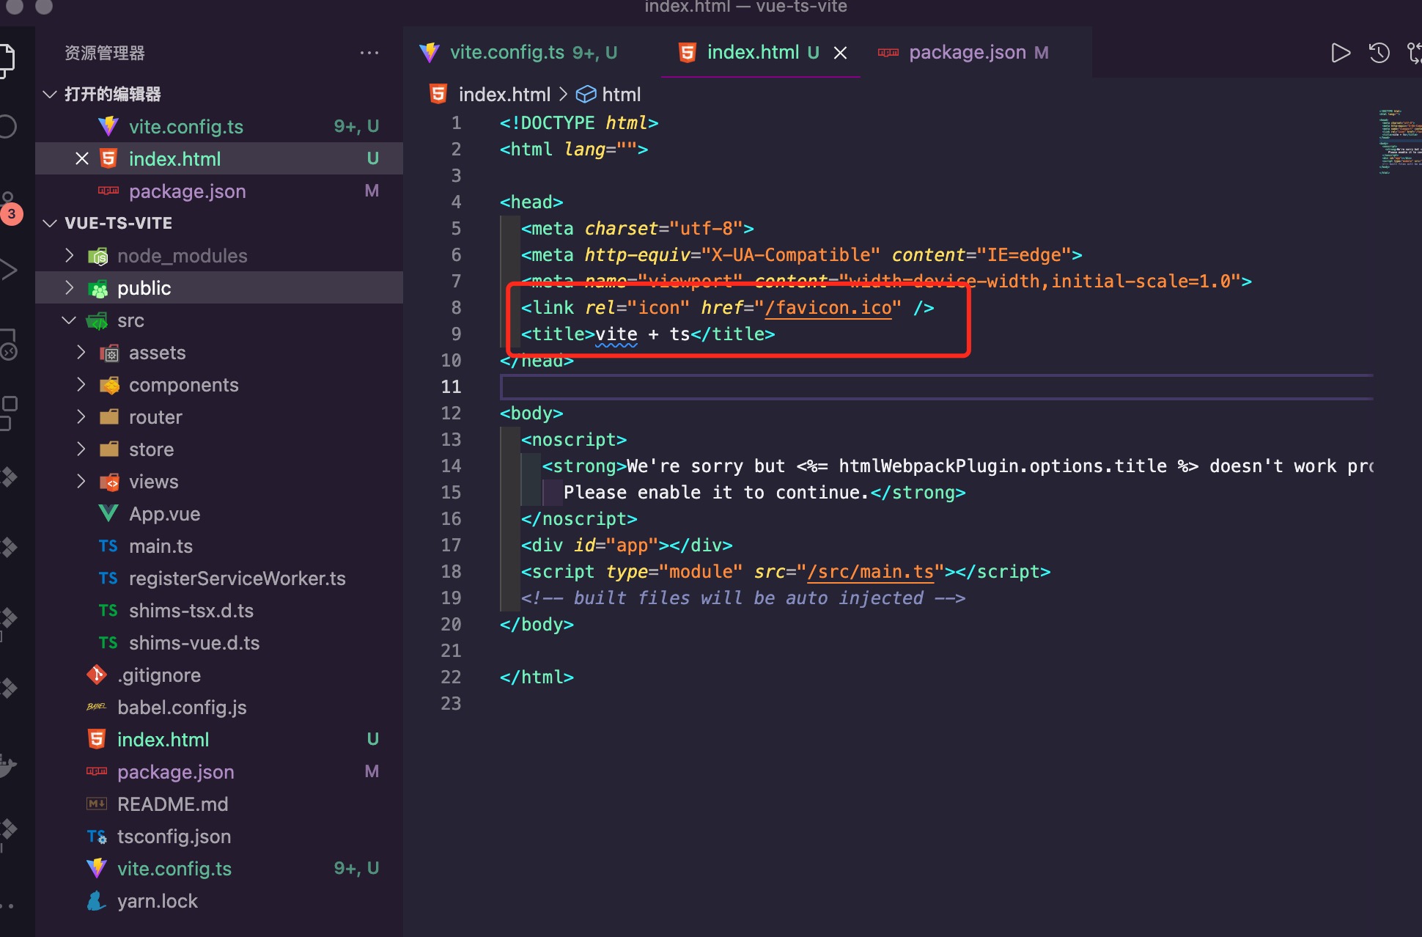The height and width of the screenshot is (937, 1422).
Task: Open the Explorer files icon in activity bar
Action: (6, 60)
